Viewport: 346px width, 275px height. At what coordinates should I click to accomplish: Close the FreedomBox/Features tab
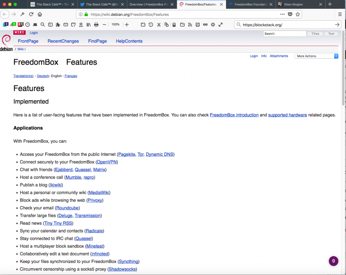(221, 5)
